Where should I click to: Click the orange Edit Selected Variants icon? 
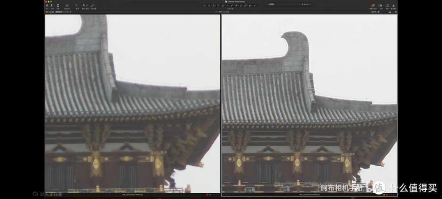[x=373, y=6]
